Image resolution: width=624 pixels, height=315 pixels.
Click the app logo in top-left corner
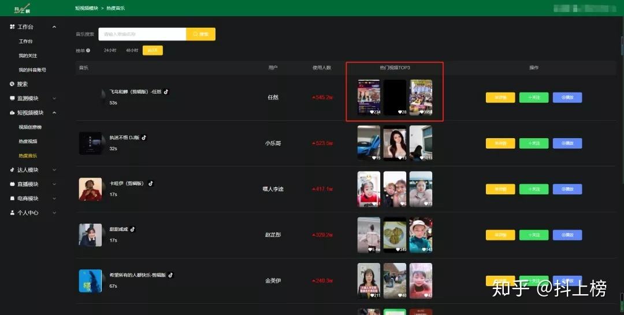click(23, 8)
